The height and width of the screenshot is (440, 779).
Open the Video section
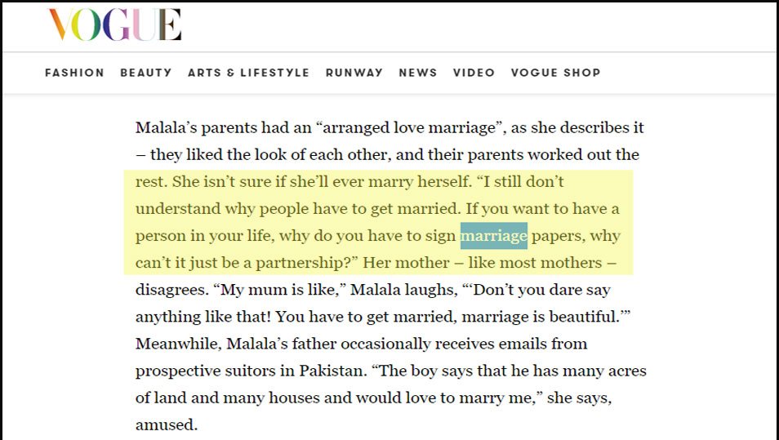point(474,73)
